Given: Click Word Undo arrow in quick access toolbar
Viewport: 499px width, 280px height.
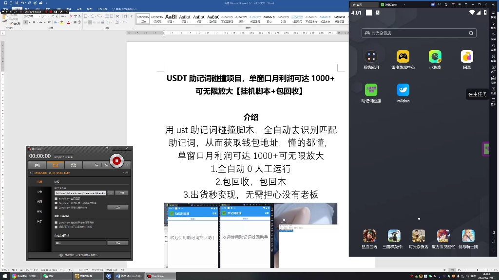Looking at the screenshot, I should coord(22,3).
